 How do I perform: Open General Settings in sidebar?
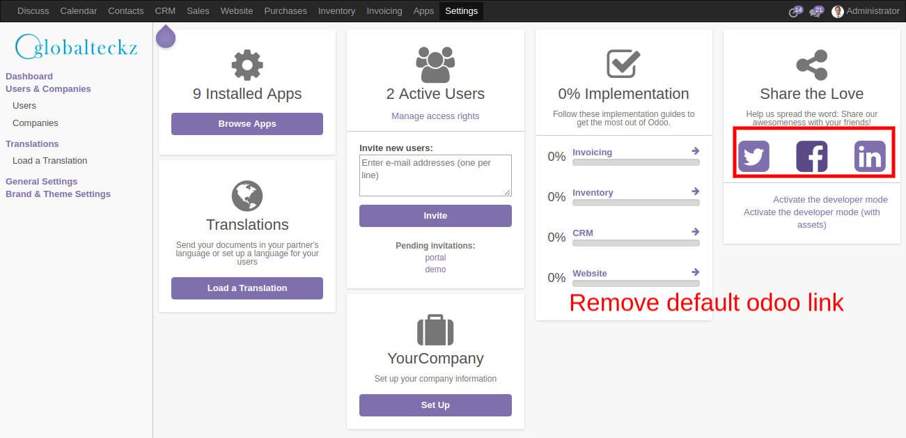(x=41, y=182)
